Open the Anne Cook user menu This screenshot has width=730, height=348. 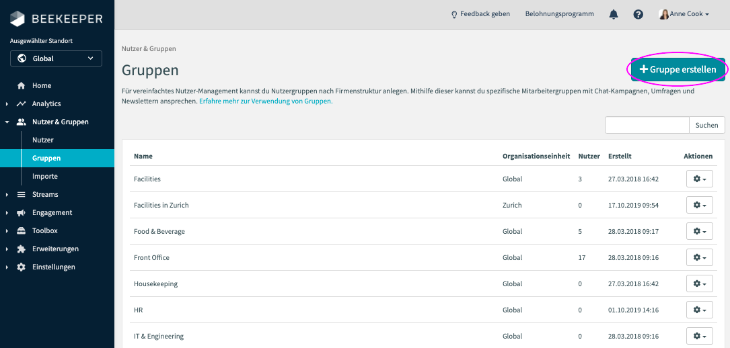[684, 14]
